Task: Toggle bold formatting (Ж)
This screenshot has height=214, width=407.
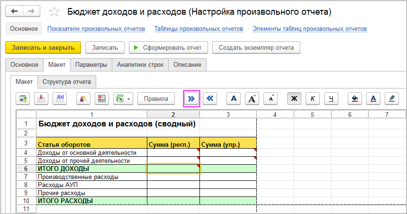Action: tap(294, 98)
